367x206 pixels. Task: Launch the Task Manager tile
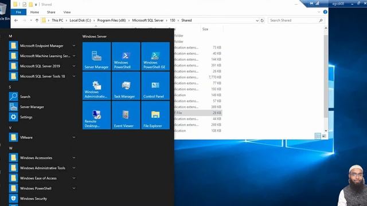tap(126, 86)
